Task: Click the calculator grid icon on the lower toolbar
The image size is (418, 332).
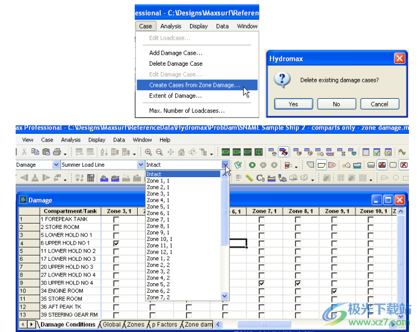Action: click(x=91, y=178)
